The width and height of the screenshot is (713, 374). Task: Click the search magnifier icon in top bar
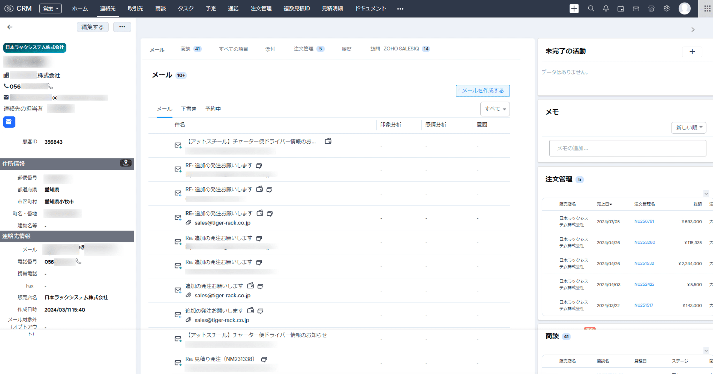point(591,9)
